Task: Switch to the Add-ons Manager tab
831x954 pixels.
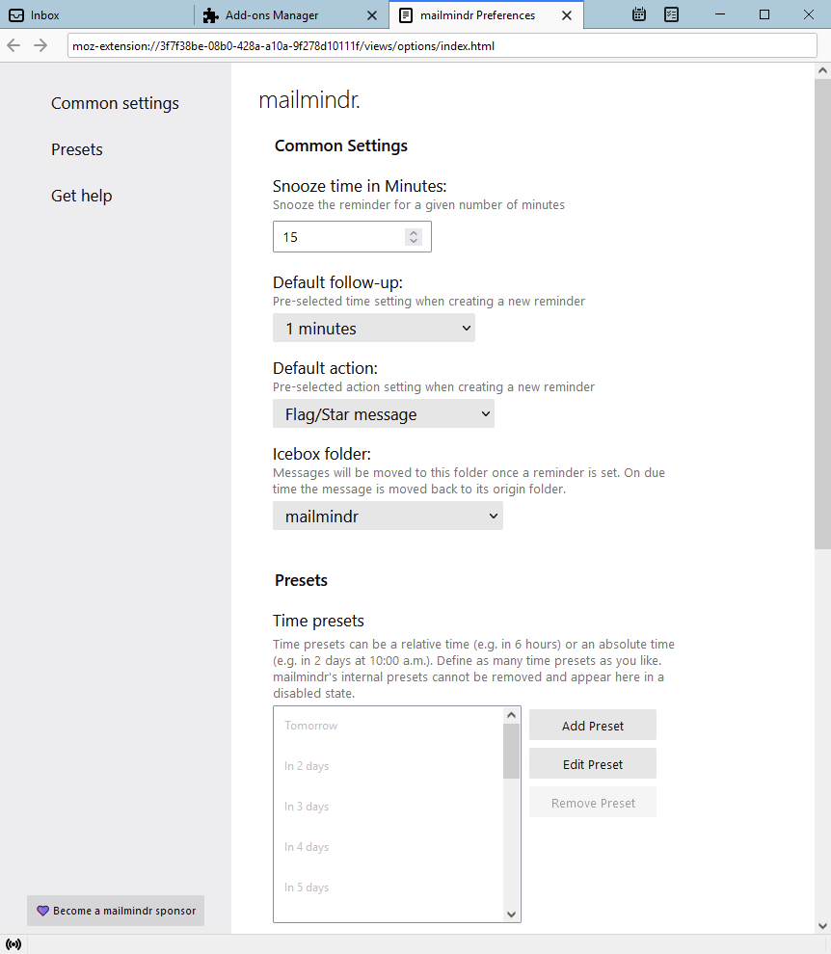Action: coord(291,14)
